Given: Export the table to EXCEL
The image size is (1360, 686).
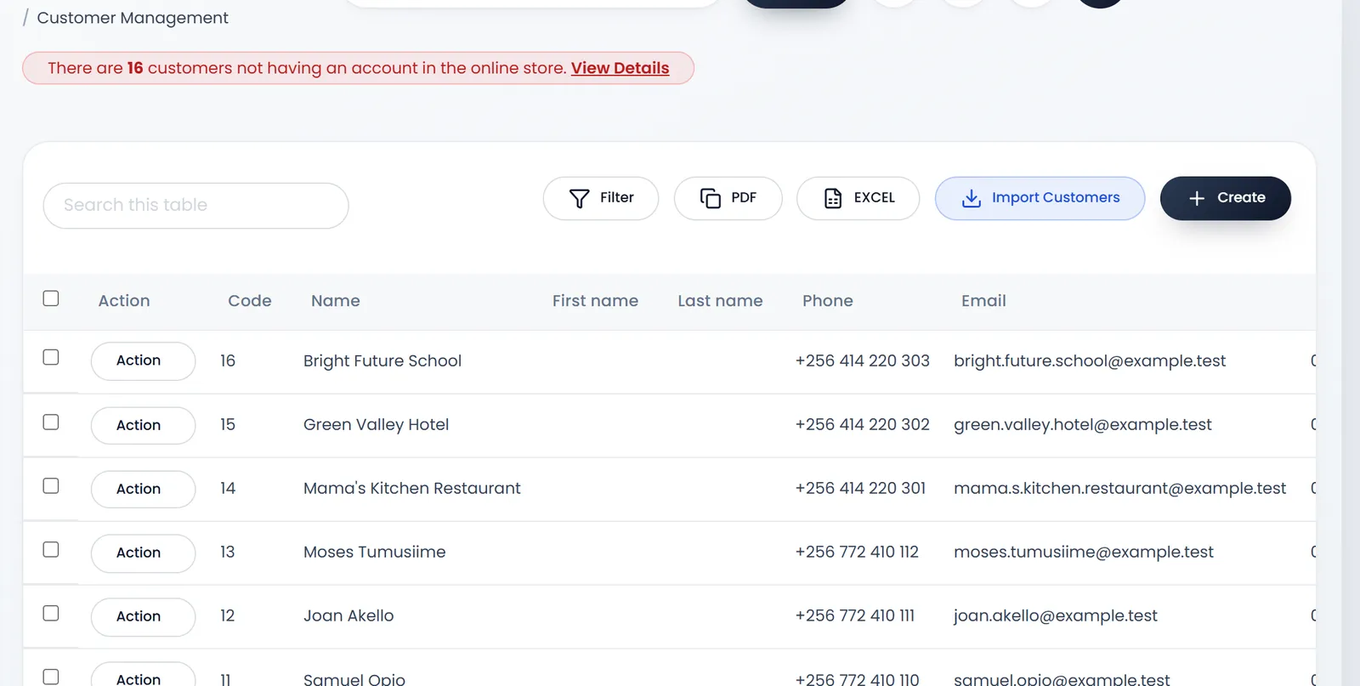Looking at the screenshot, I should tap(858, 198).
